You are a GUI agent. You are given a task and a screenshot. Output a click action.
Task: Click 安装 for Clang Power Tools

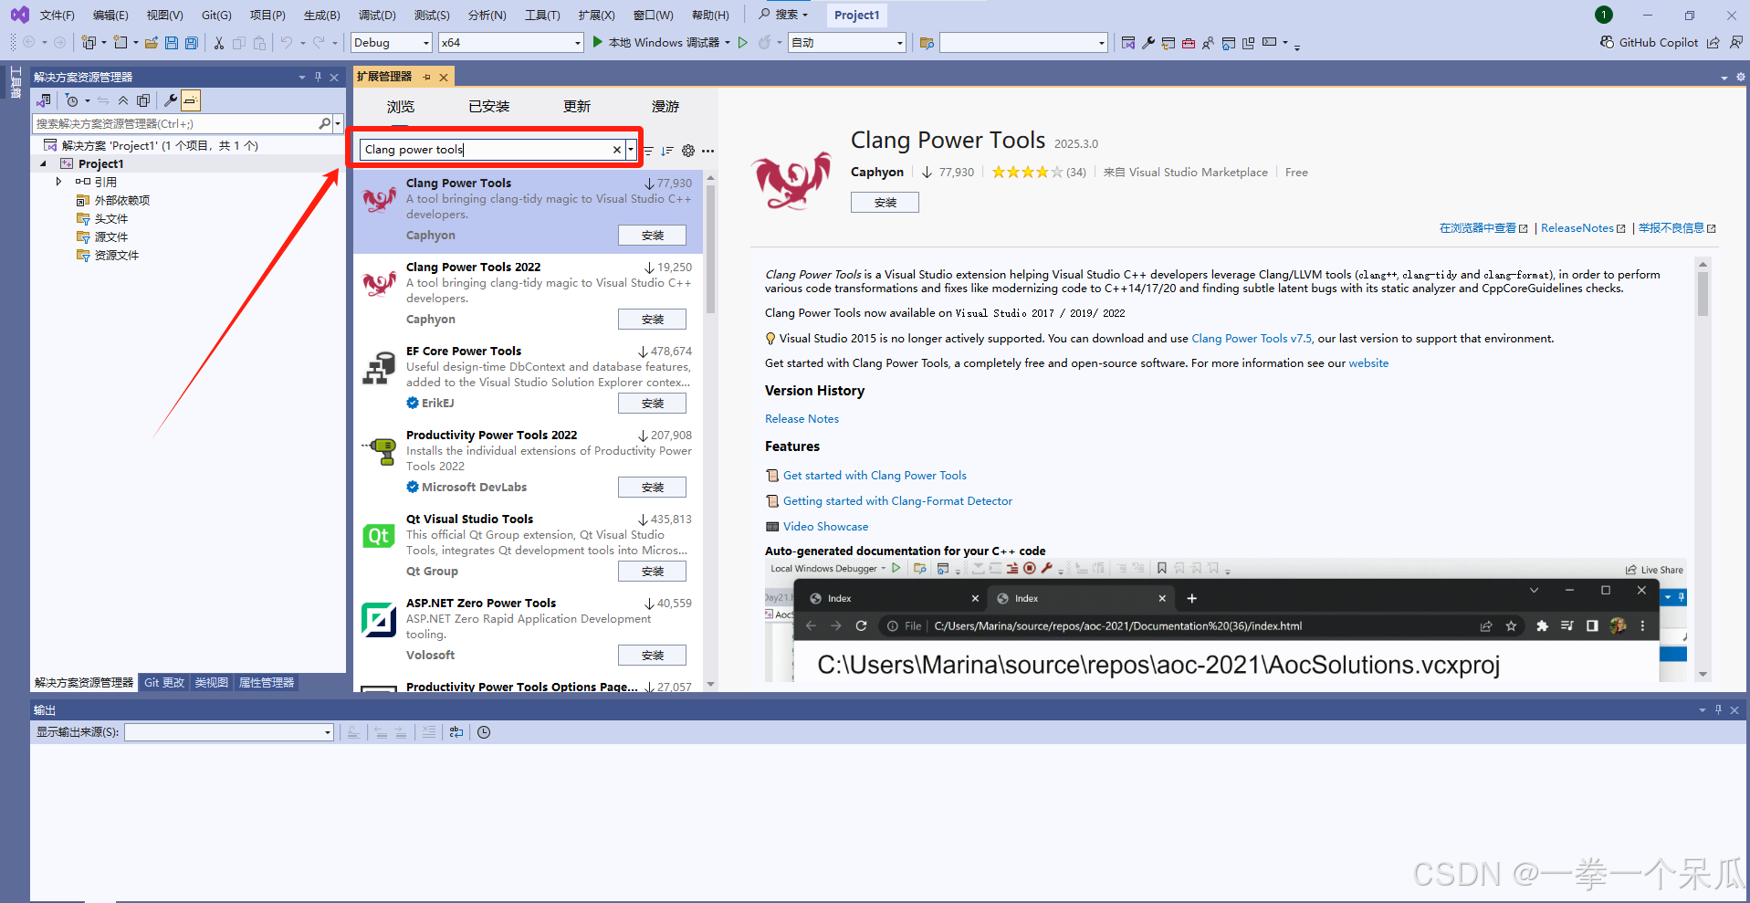pyautogui.click(x=652, y=235)
